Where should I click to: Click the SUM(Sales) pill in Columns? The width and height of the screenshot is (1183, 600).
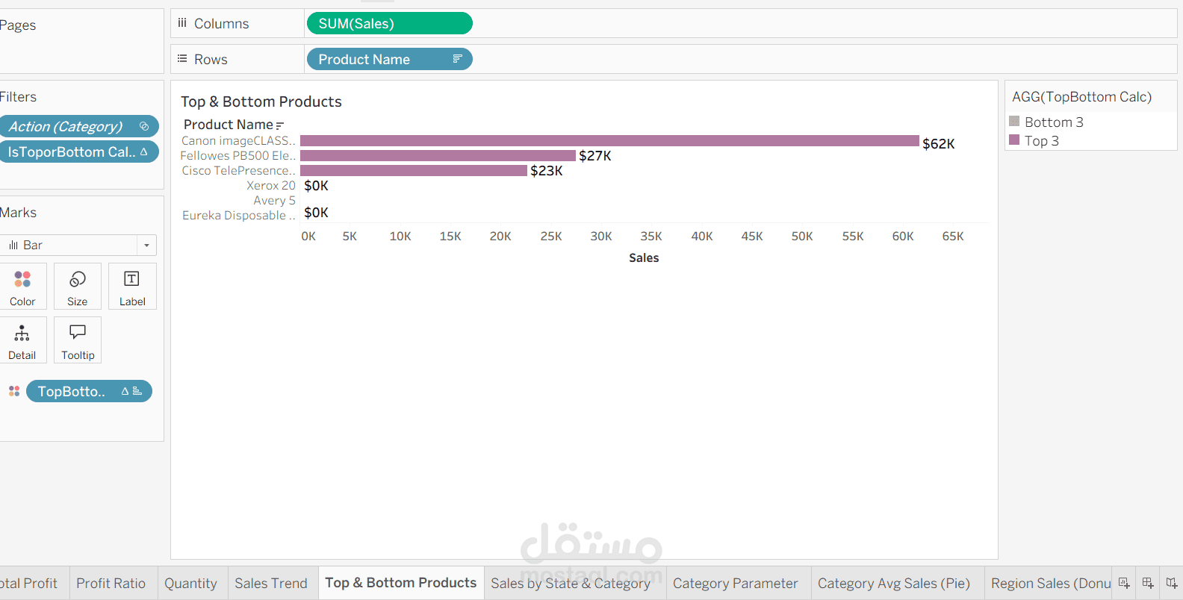[x=389, y=24]
